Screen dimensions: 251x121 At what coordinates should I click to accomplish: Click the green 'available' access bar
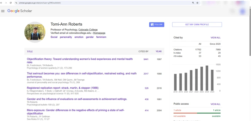pyautogui.click(x=209, y=113)
